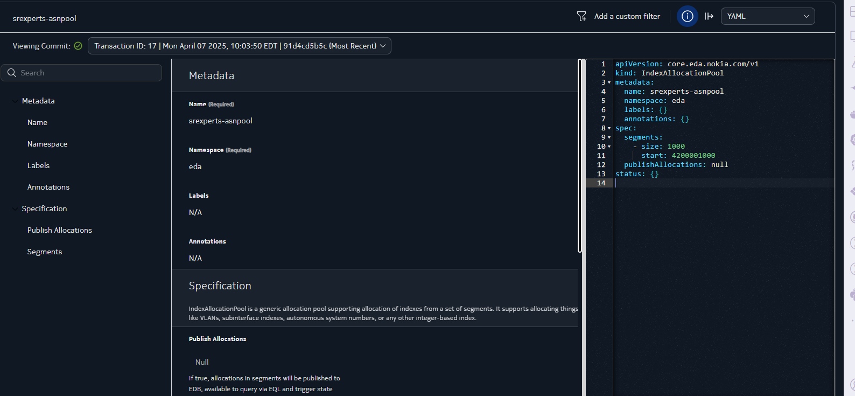Open the YAML format dropdown
Screen dimensions: 855x396
point(767,16)
